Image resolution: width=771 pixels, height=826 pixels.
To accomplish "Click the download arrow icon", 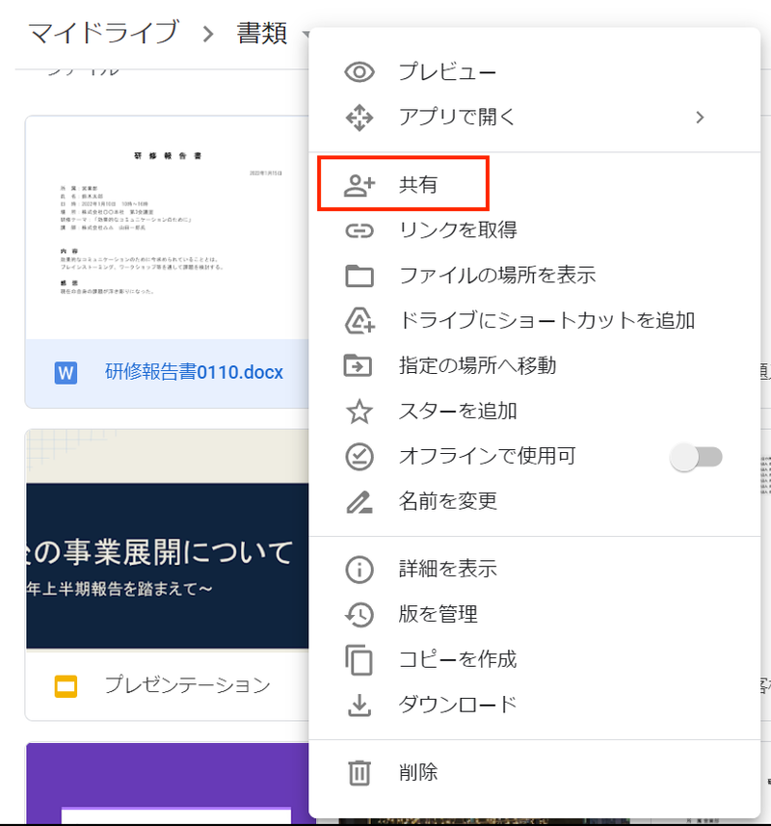I will (359, 706).
